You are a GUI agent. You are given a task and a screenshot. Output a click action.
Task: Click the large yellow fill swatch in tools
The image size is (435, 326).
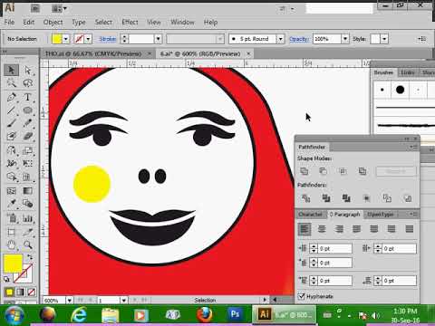click(x=13, y=264)
